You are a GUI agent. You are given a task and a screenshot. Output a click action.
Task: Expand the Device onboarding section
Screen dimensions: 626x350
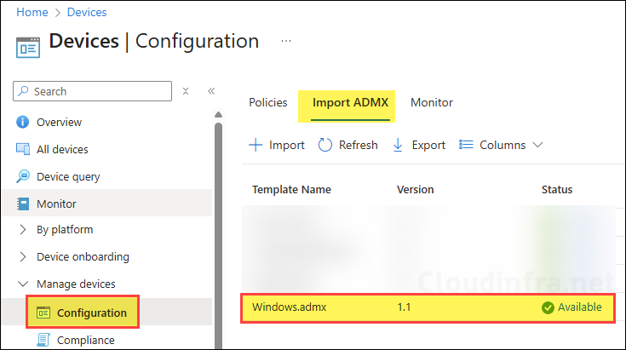(23, 257)
